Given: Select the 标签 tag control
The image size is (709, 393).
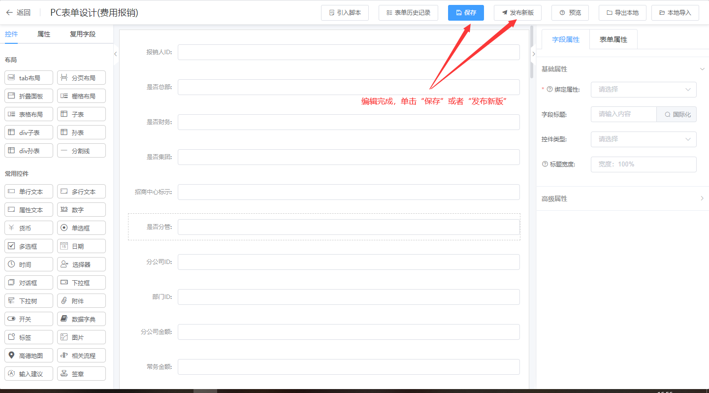Looking at the screenshot, I should click(x=29, y=337).
